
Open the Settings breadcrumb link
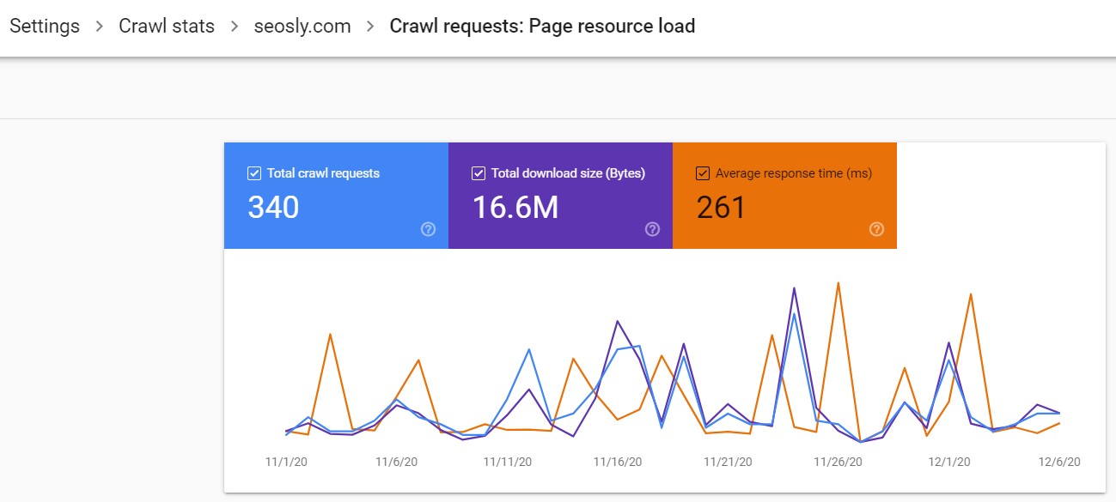pos(44,26)
